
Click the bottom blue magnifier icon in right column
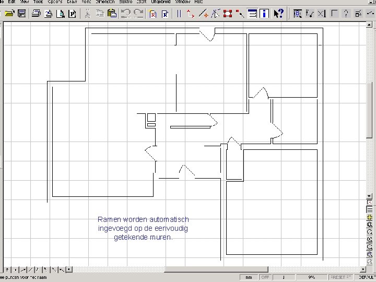tap(370, 254)
